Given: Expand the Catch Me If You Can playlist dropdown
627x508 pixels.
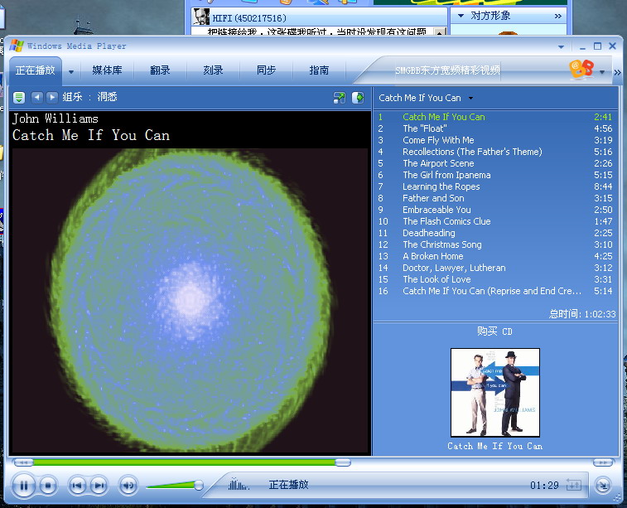Looking at the screenshot, I should (x=470, y=98).
